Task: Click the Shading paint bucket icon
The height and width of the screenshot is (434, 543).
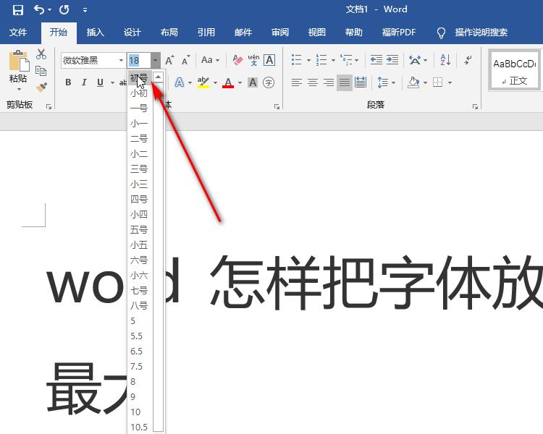Action: click(x=413, y=82)
